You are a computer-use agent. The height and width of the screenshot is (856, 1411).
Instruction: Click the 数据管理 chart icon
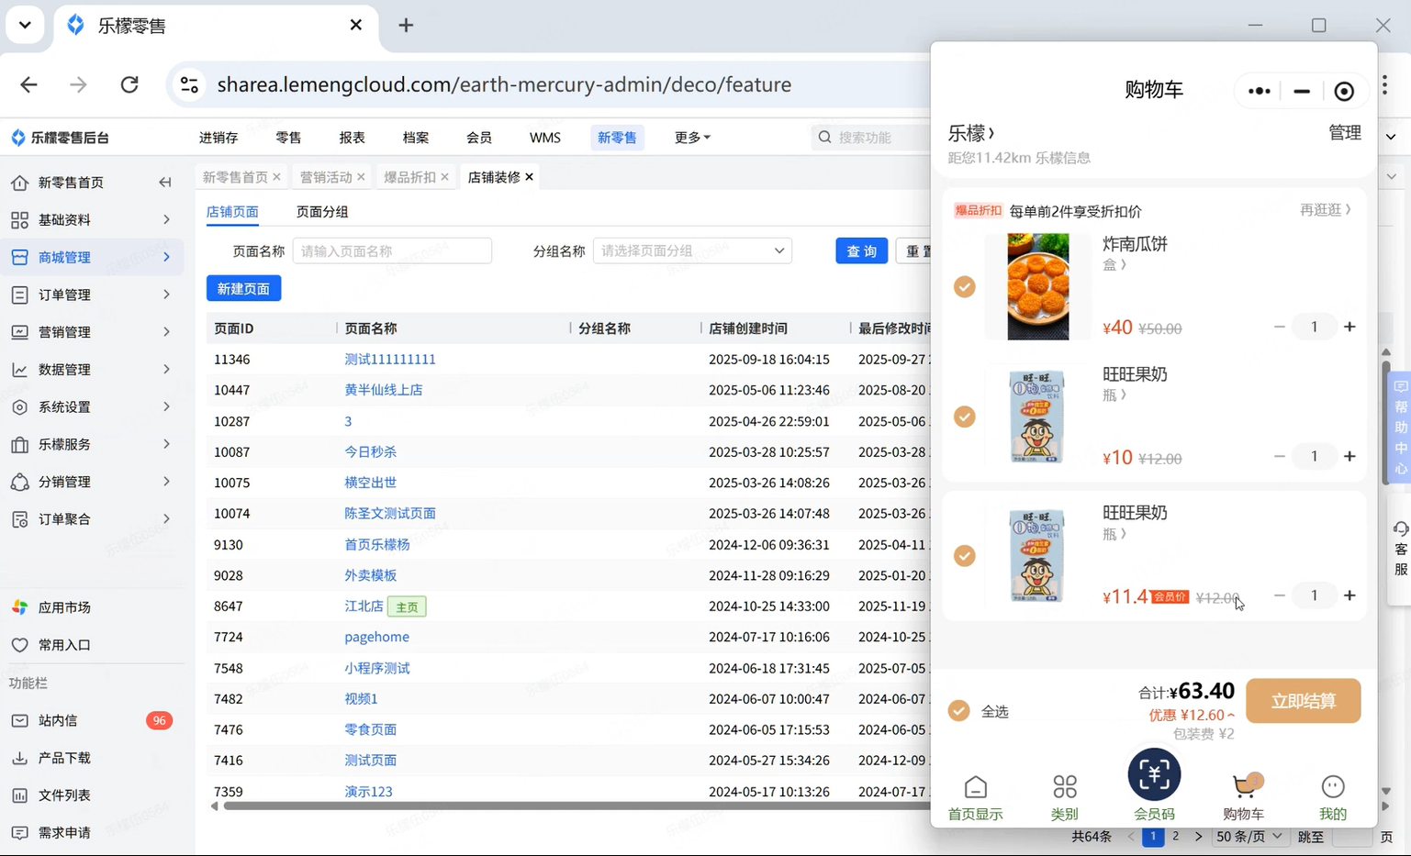(19, 370)
